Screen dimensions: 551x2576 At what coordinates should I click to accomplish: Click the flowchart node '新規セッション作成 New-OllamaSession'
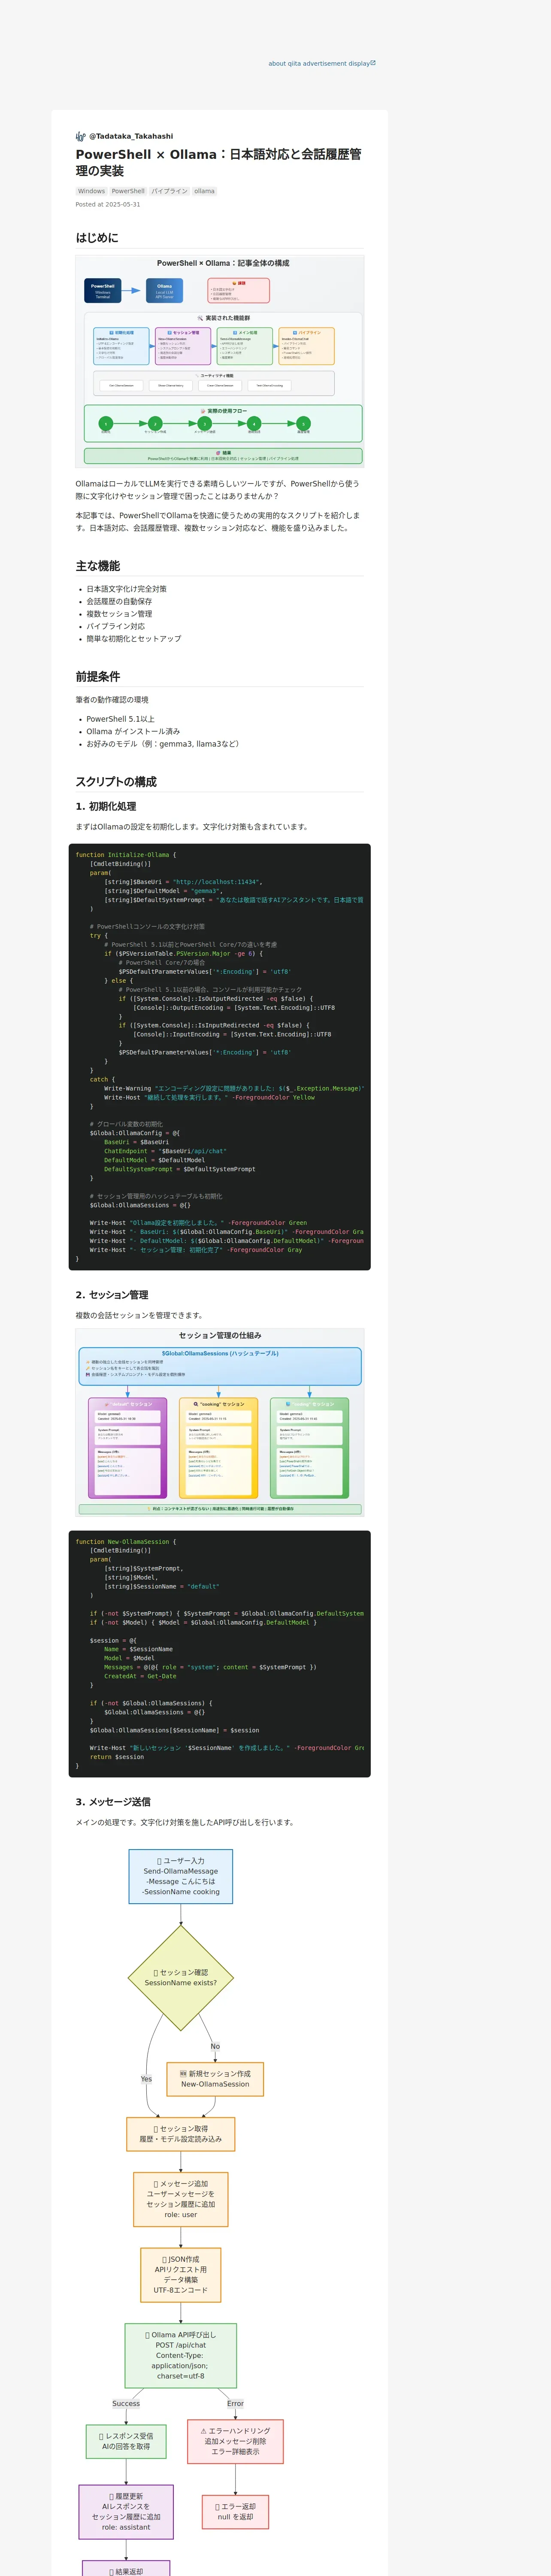click(x=215, y=2079)
